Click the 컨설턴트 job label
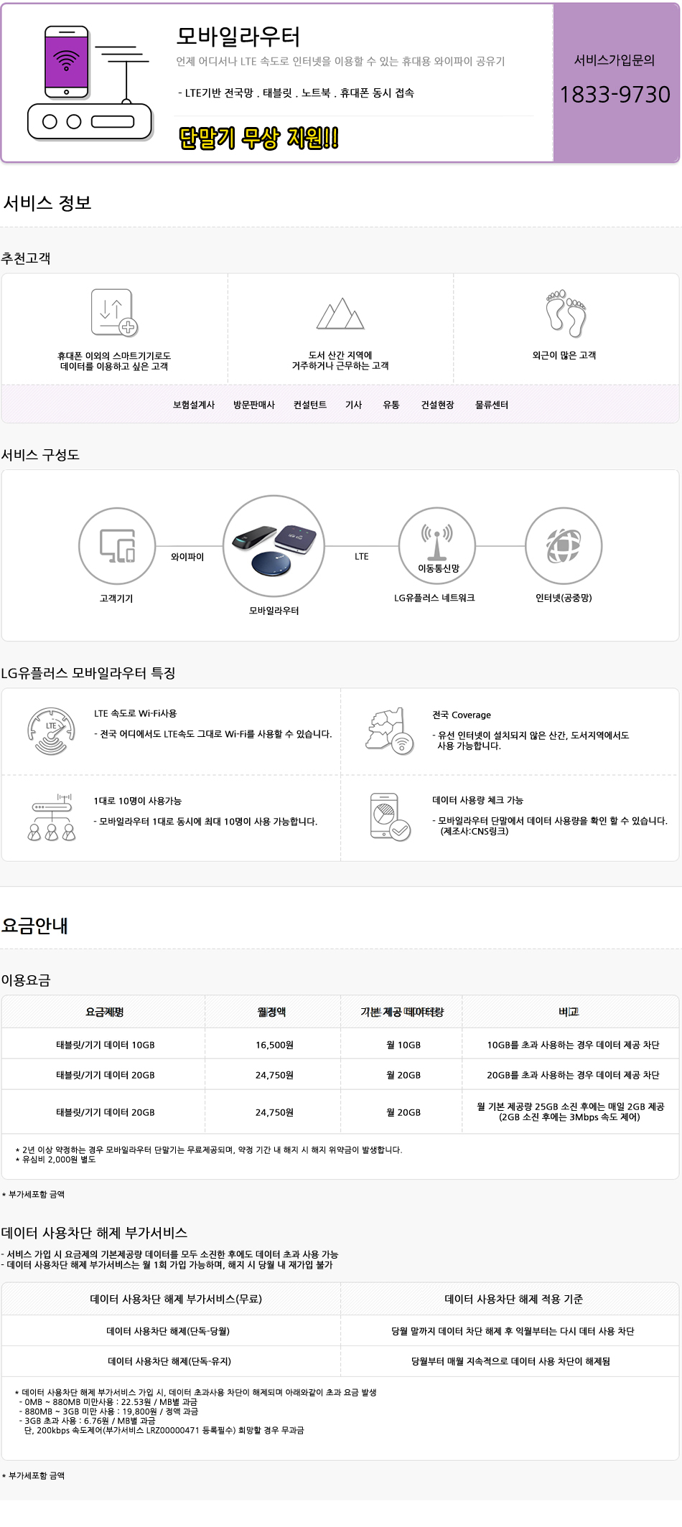The width and height of the screenshot is (682, 1527). point(310,405)
